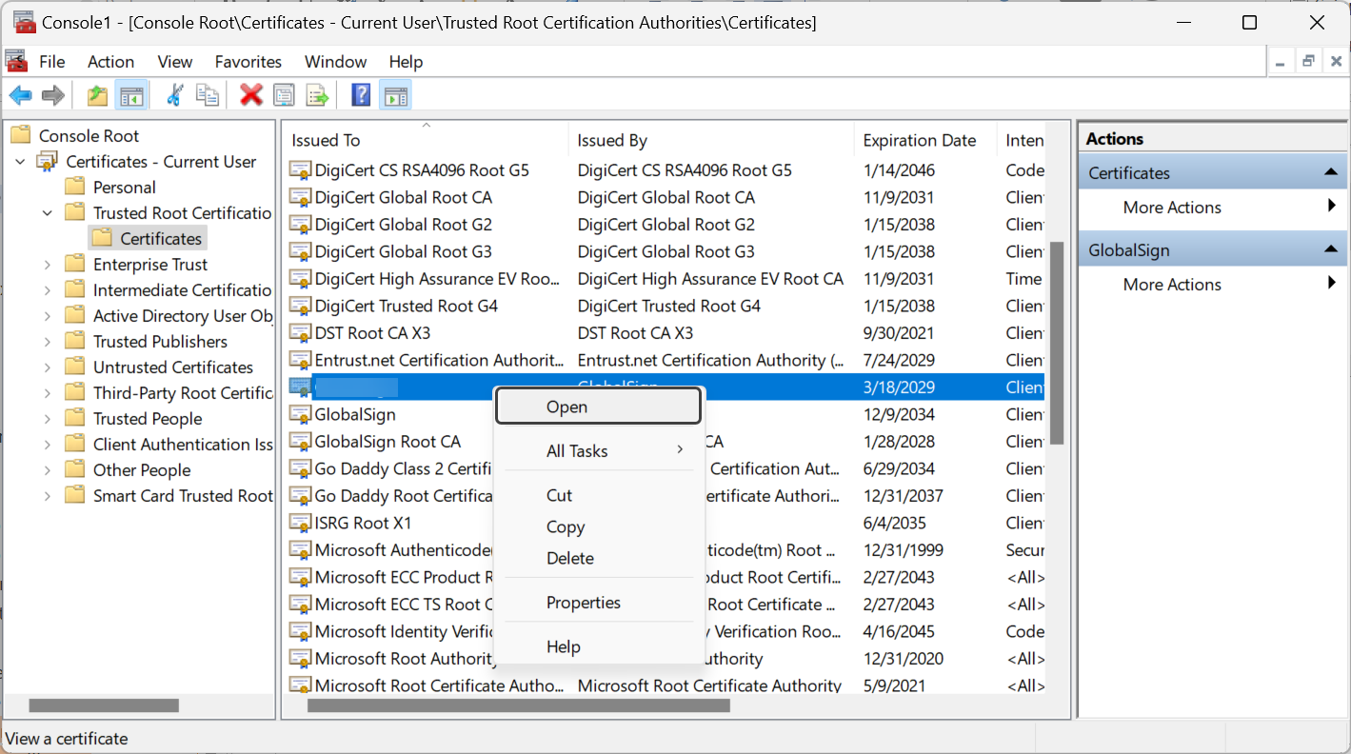Click the Cut scissors toolbar icon
The height and width of the screenshot is (754, 1351).
click(x=174, y=95)
